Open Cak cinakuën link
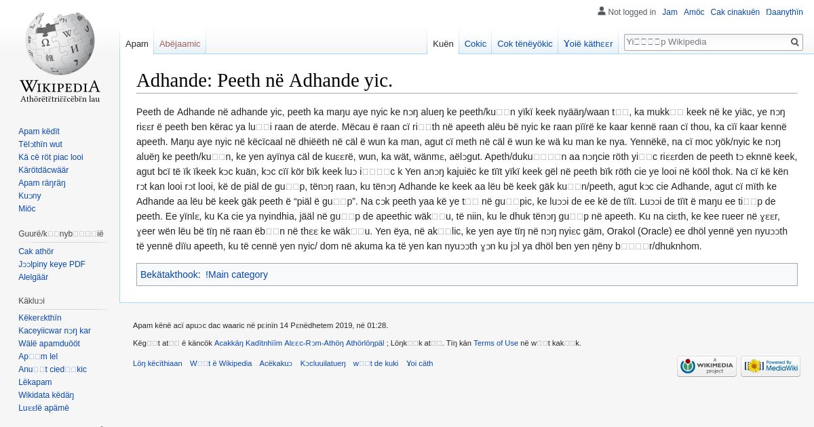 tap(735, 12)
